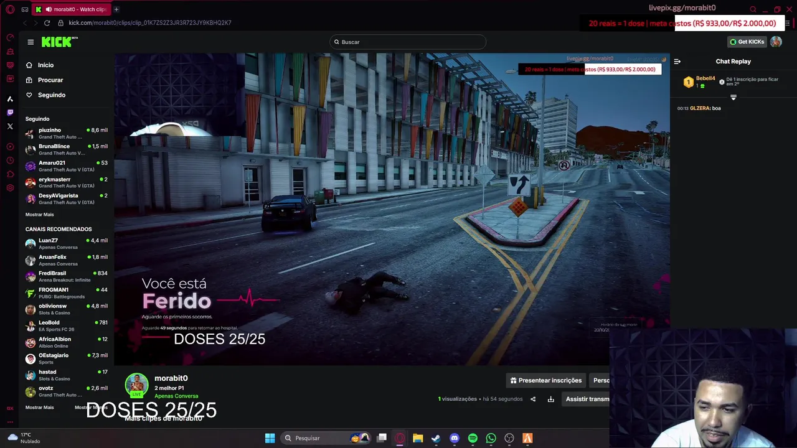The image size is (797, 448).
Task: Open a new browser tab
Action: point(116,9)
